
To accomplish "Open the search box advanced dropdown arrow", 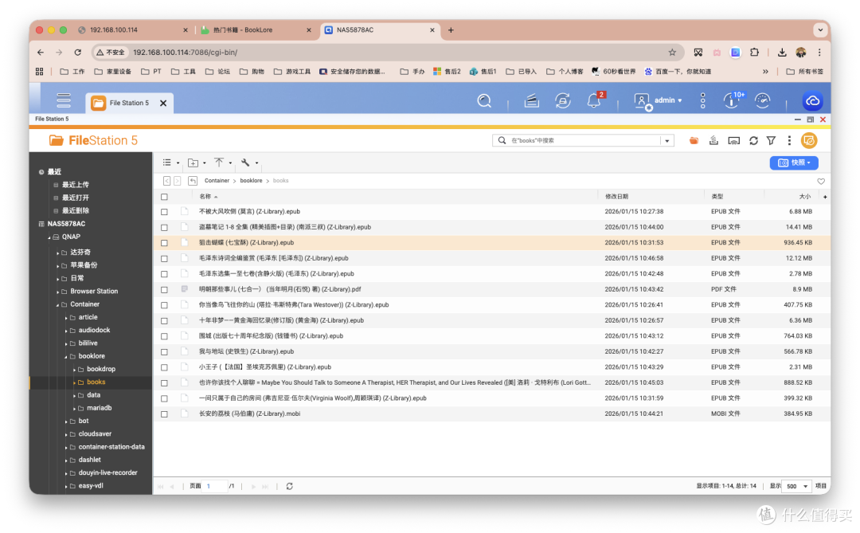I will [x=667, y=140].
